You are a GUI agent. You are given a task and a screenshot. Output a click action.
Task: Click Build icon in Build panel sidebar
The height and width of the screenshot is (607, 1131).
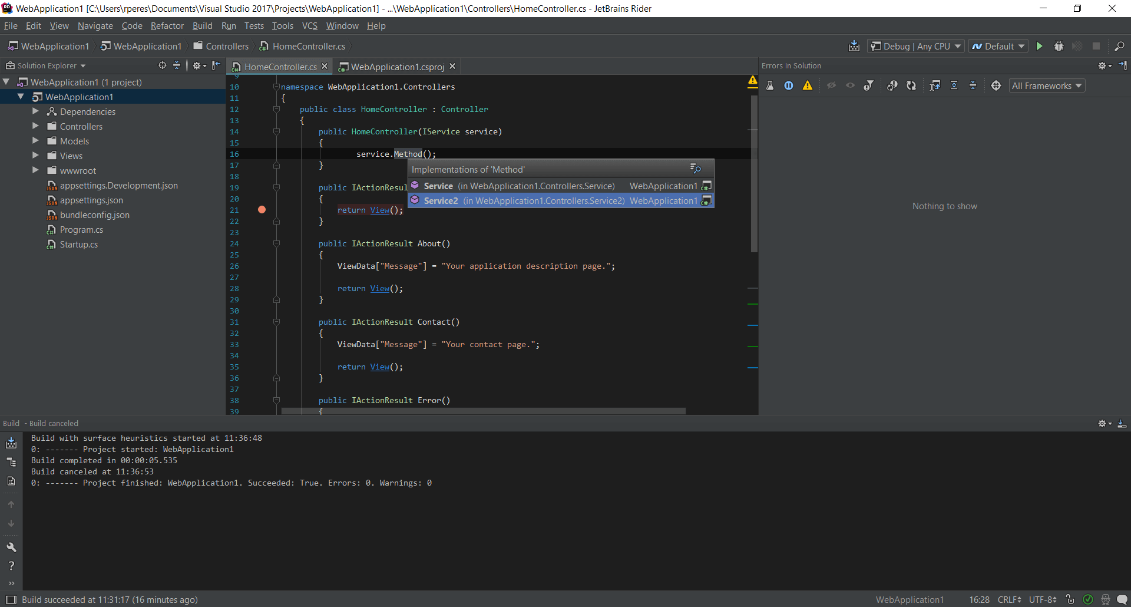coord(11,443)
